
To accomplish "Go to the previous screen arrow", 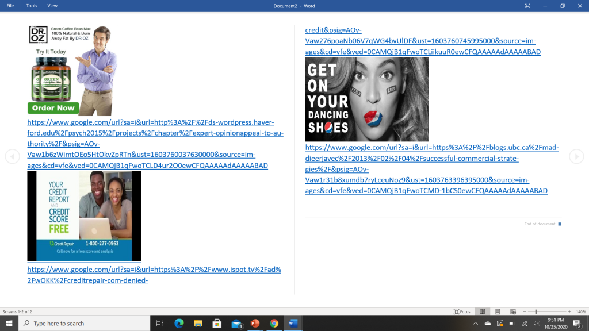I will [13, 156].
